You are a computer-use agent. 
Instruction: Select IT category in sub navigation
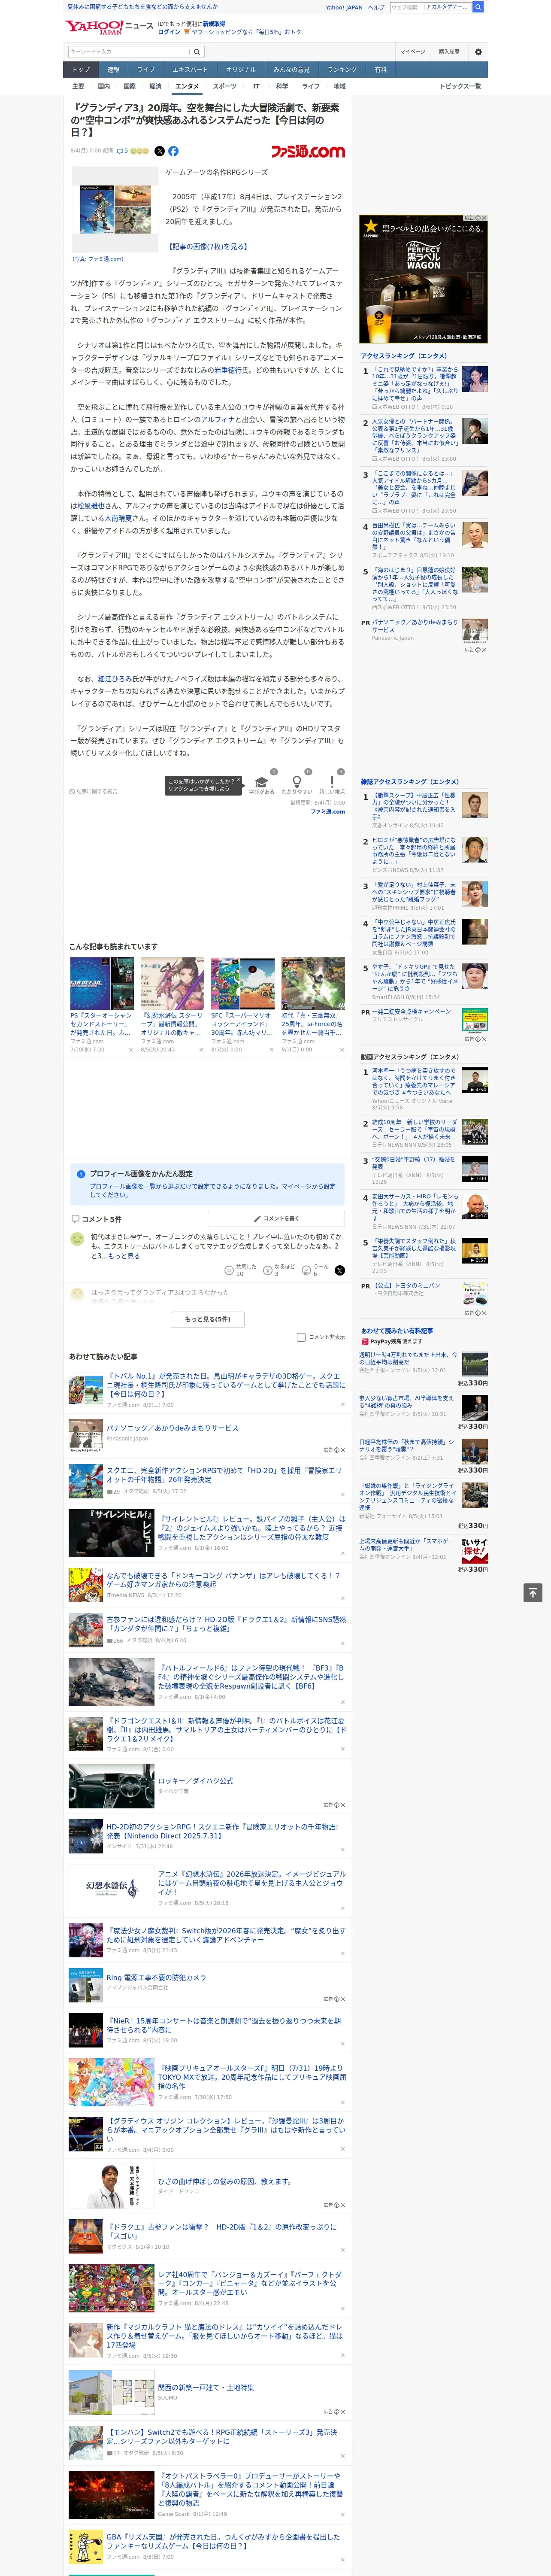[256, 86]
